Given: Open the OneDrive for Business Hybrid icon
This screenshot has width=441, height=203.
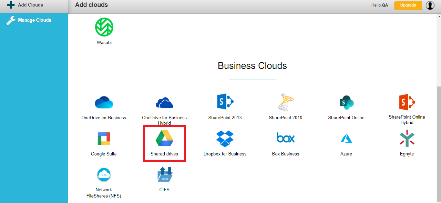Looking at the screenshot, I should pos(164,102).
